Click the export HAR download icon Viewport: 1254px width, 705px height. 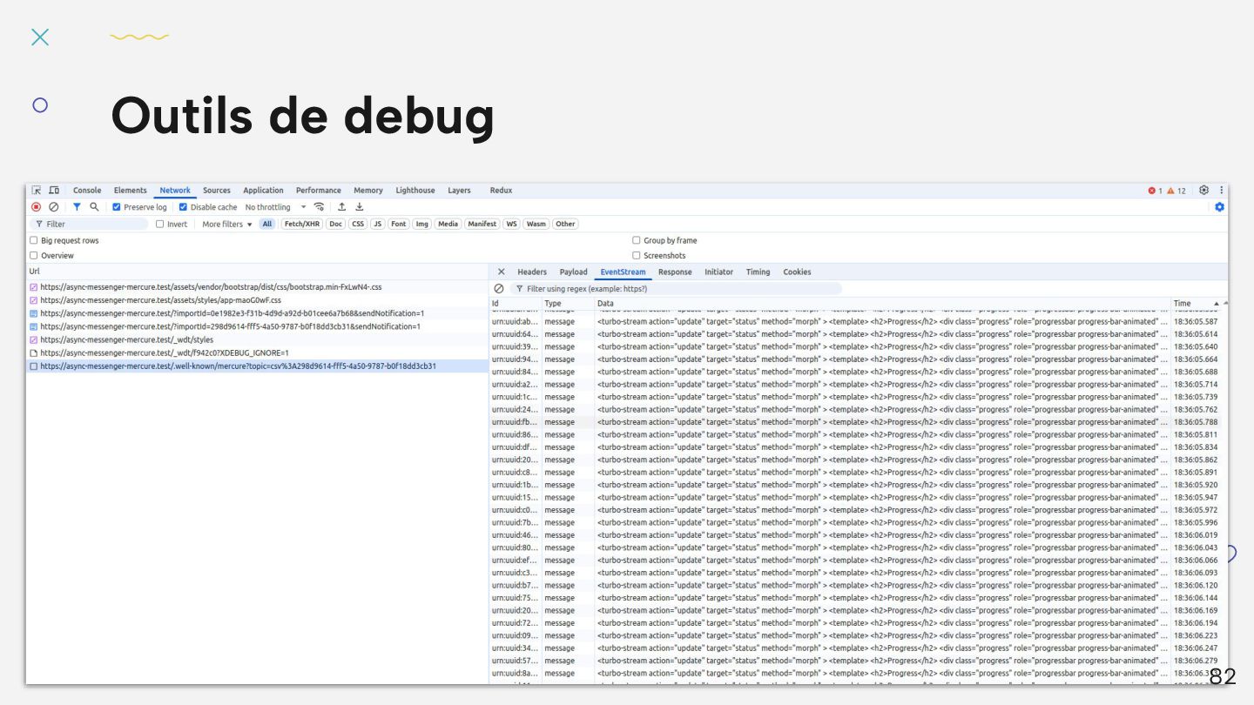click(360, 207)
